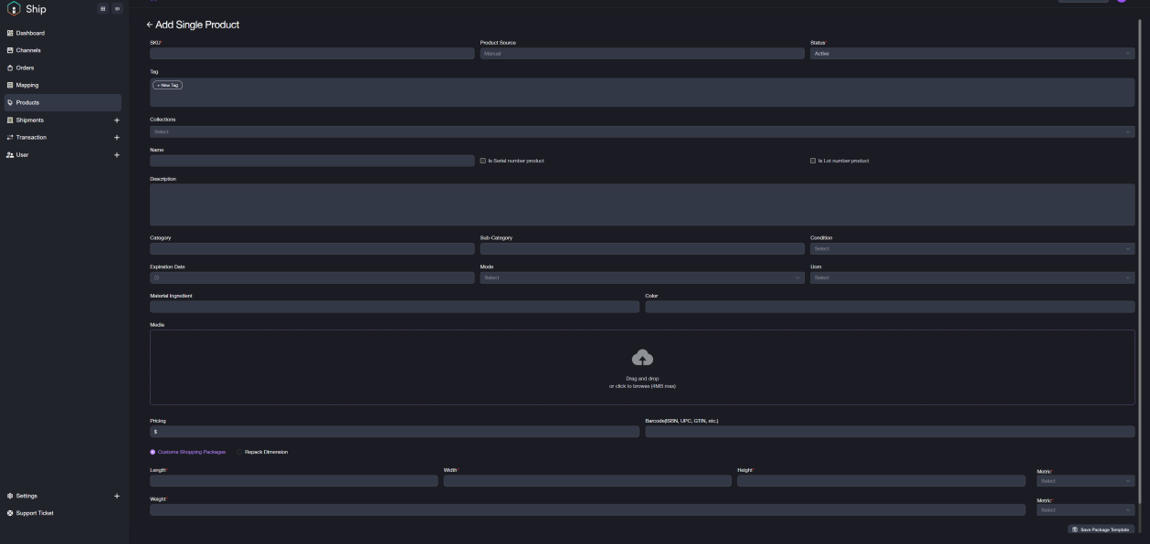Click the grid view icon beside Ship logo
The height and width of the screenshot is (544, 1150).
coord(103,9)
